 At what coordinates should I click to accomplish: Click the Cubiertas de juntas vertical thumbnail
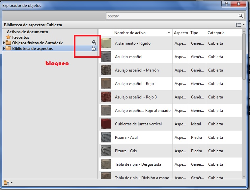click(x=106, y=124)
